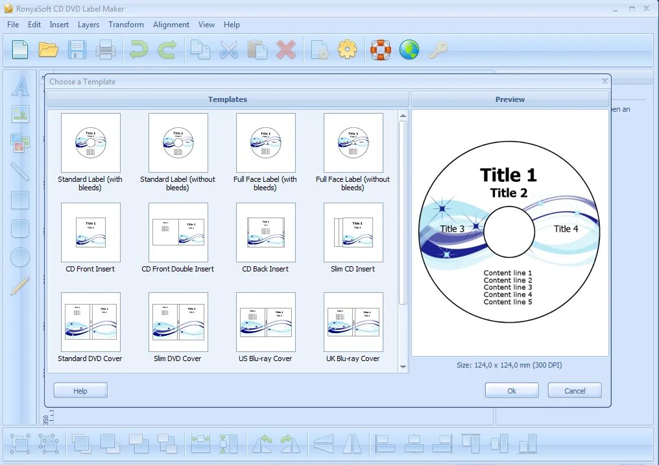Select the CD Back Insert template
This screenshot has width=659, height=465.
265,238
